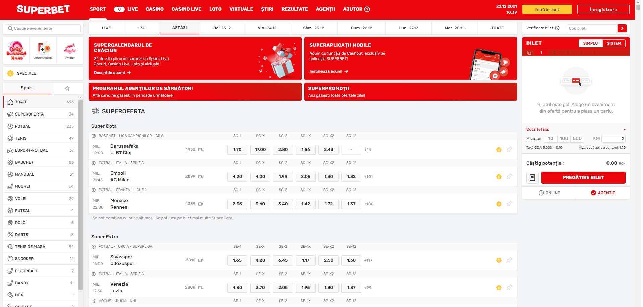Click the stake amount RON field
Screen dimensions: 643x307
click(x=614, y=139)
